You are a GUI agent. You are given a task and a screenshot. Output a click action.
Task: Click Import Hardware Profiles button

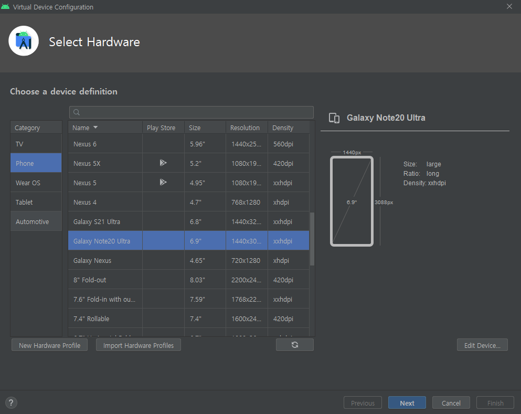point(138,345)
